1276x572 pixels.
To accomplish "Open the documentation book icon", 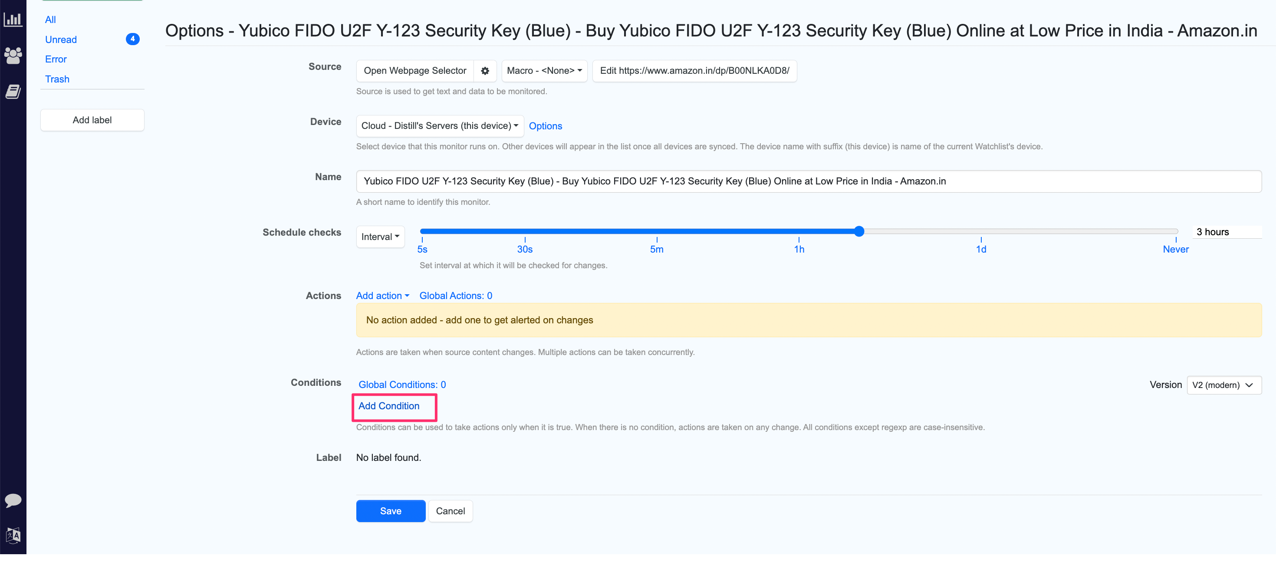I will (x=13, y=92).
